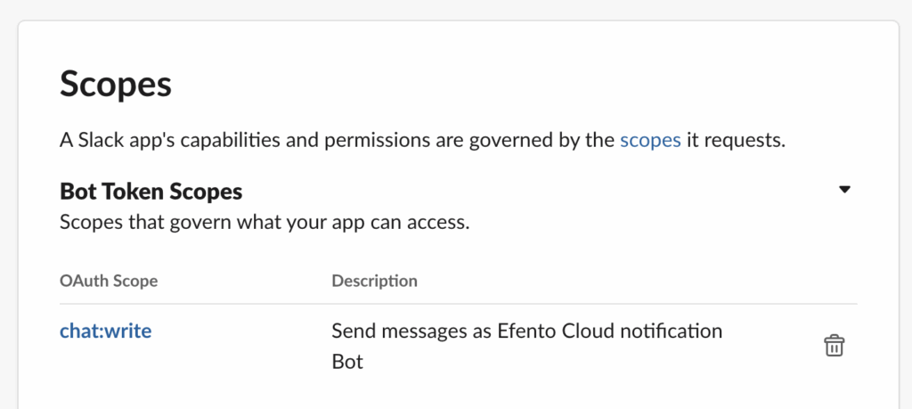
Task: Click the large Scopes page heading
Action: [115, 86]
